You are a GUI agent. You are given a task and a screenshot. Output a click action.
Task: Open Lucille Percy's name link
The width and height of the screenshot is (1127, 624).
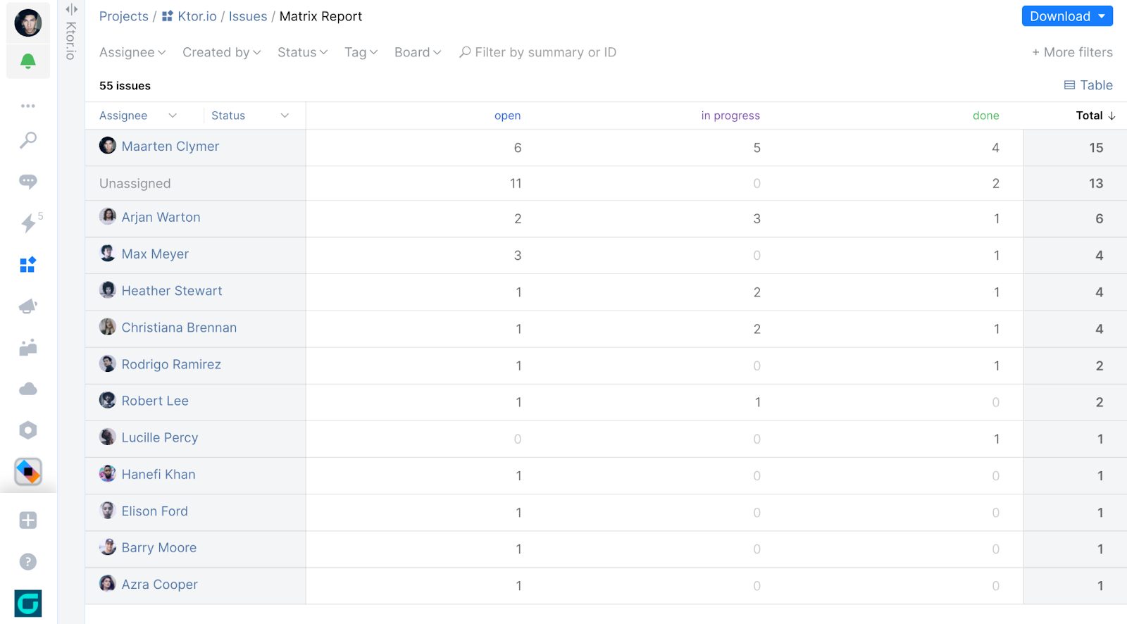pos(160,437)
